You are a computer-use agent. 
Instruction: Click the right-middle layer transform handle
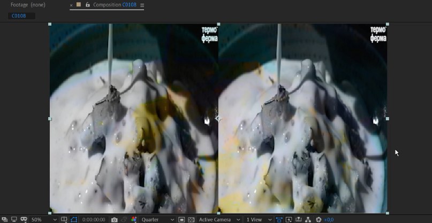[x=388, y=119]
